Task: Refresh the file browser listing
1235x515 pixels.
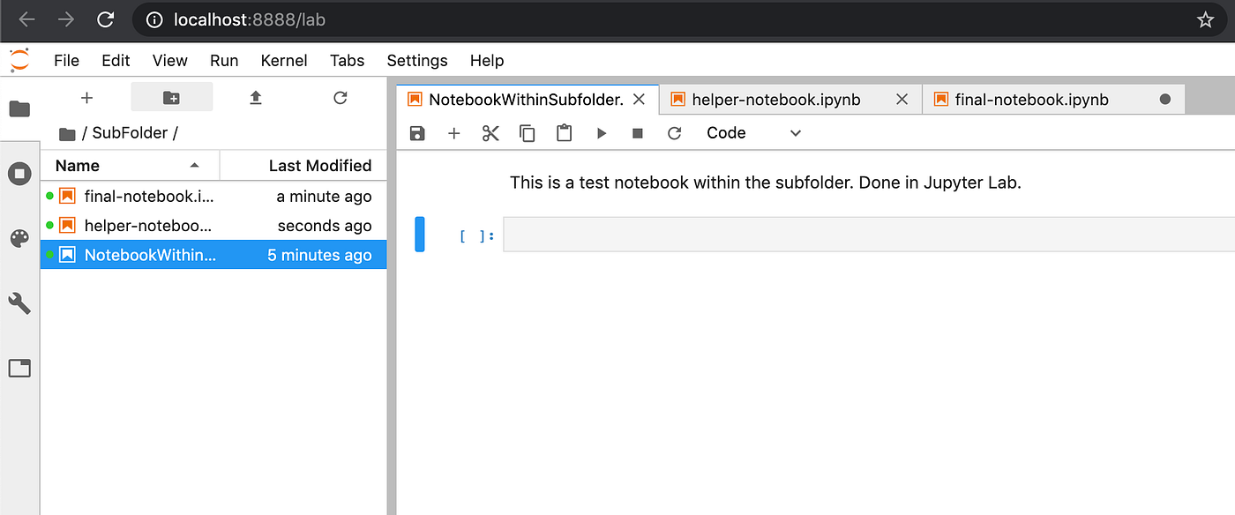Action: (340, 98)
